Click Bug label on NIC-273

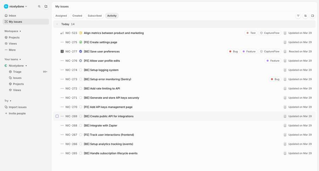point(275,79)
